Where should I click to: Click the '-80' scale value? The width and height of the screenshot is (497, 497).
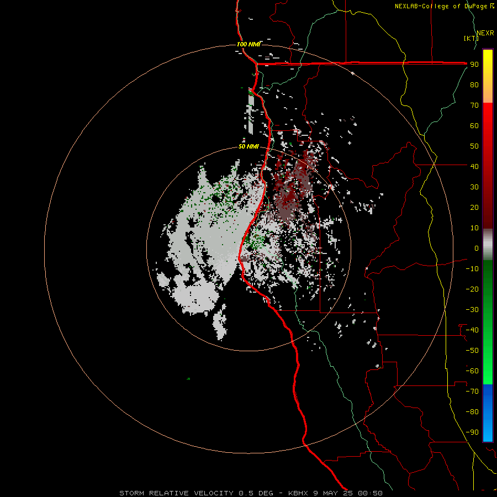coord(472,412)
